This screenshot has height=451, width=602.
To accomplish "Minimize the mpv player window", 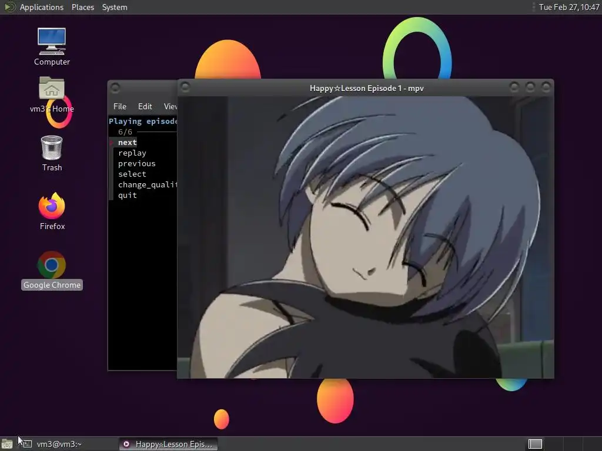I will [x=514, y=87].
